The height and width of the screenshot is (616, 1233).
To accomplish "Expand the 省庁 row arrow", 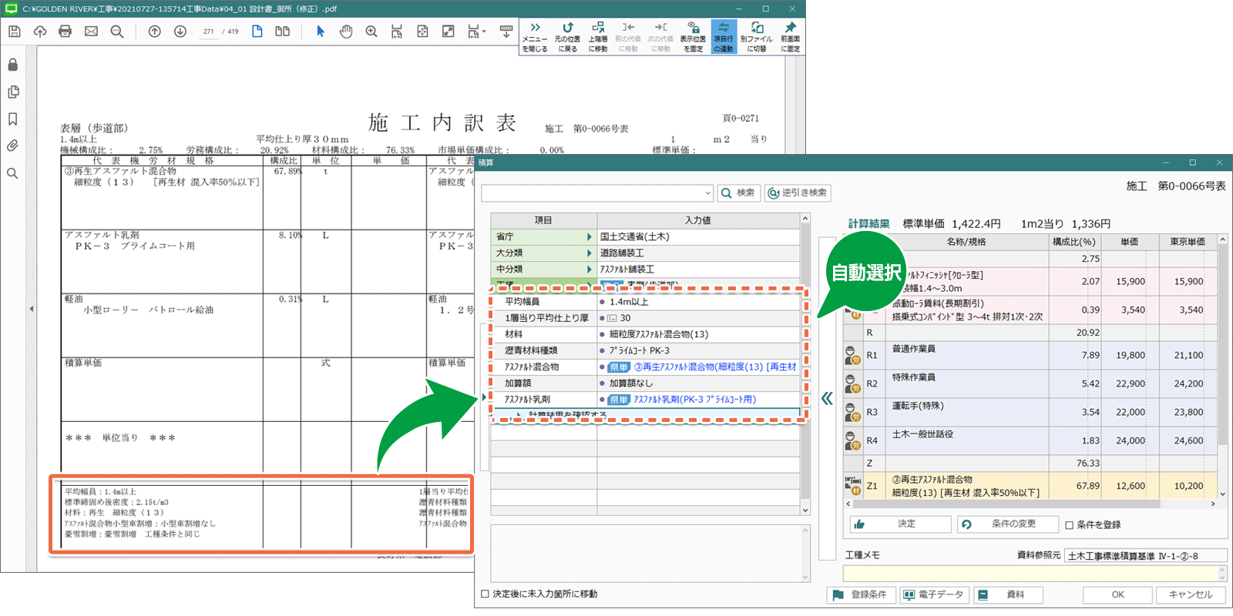I will [x=589, y=237].
